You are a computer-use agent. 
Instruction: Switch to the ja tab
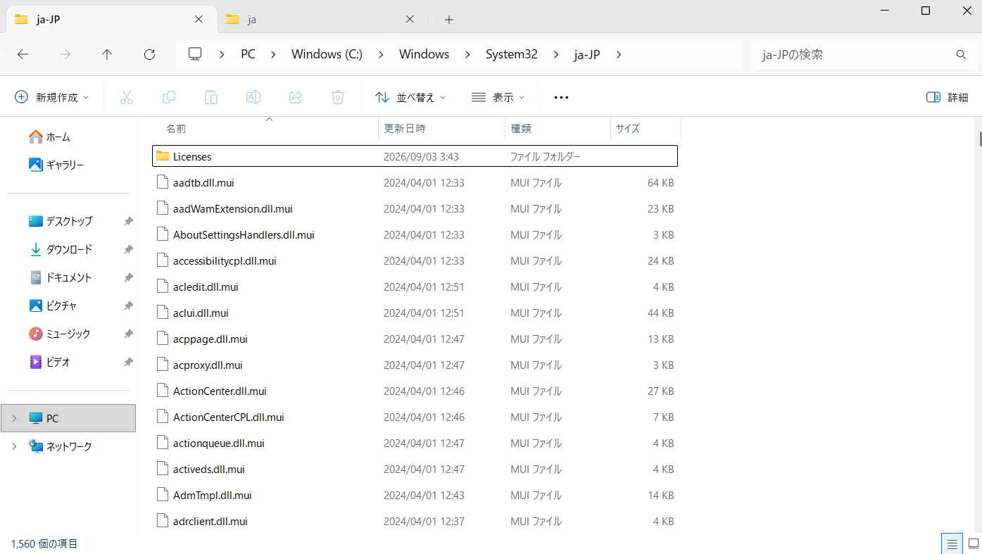[x=320, y=20]
